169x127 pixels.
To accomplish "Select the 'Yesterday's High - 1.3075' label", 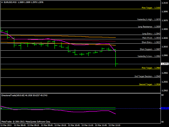I will pos(149,19).
